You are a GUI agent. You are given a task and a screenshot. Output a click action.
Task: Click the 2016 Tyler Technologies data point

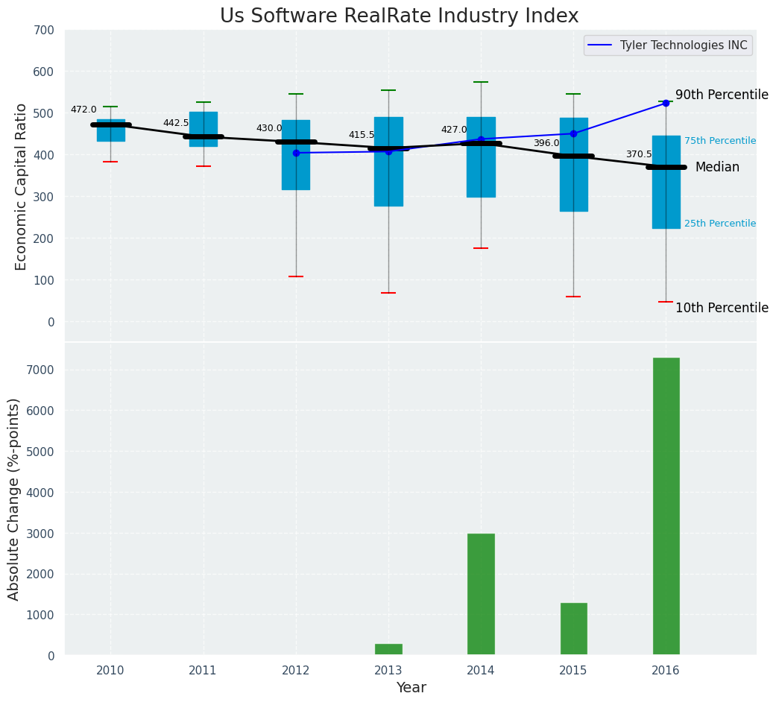pos(666,103)
